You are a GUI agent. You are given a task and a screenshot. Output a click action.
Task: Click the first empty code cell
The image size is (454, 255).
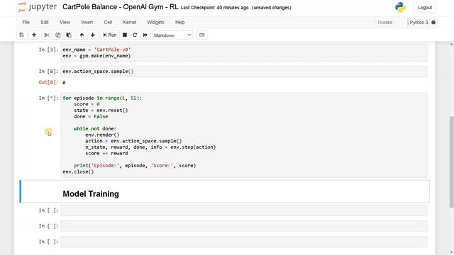(x=244, y=210)
